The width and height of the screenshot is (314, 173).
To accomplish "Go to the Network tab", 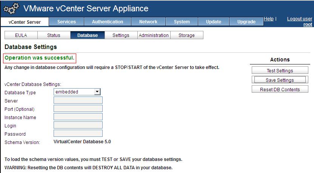I will click(148, 21).
